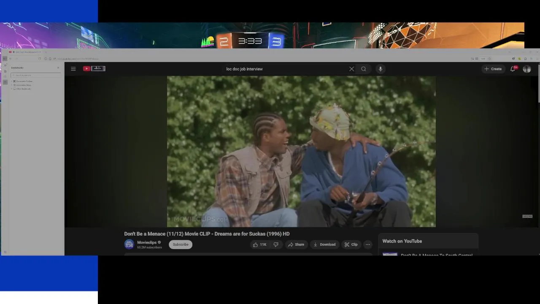The height and width of the screenshot is (304, 540).
Task: Focus the Search bookmarks field
Action: point(35,75)
